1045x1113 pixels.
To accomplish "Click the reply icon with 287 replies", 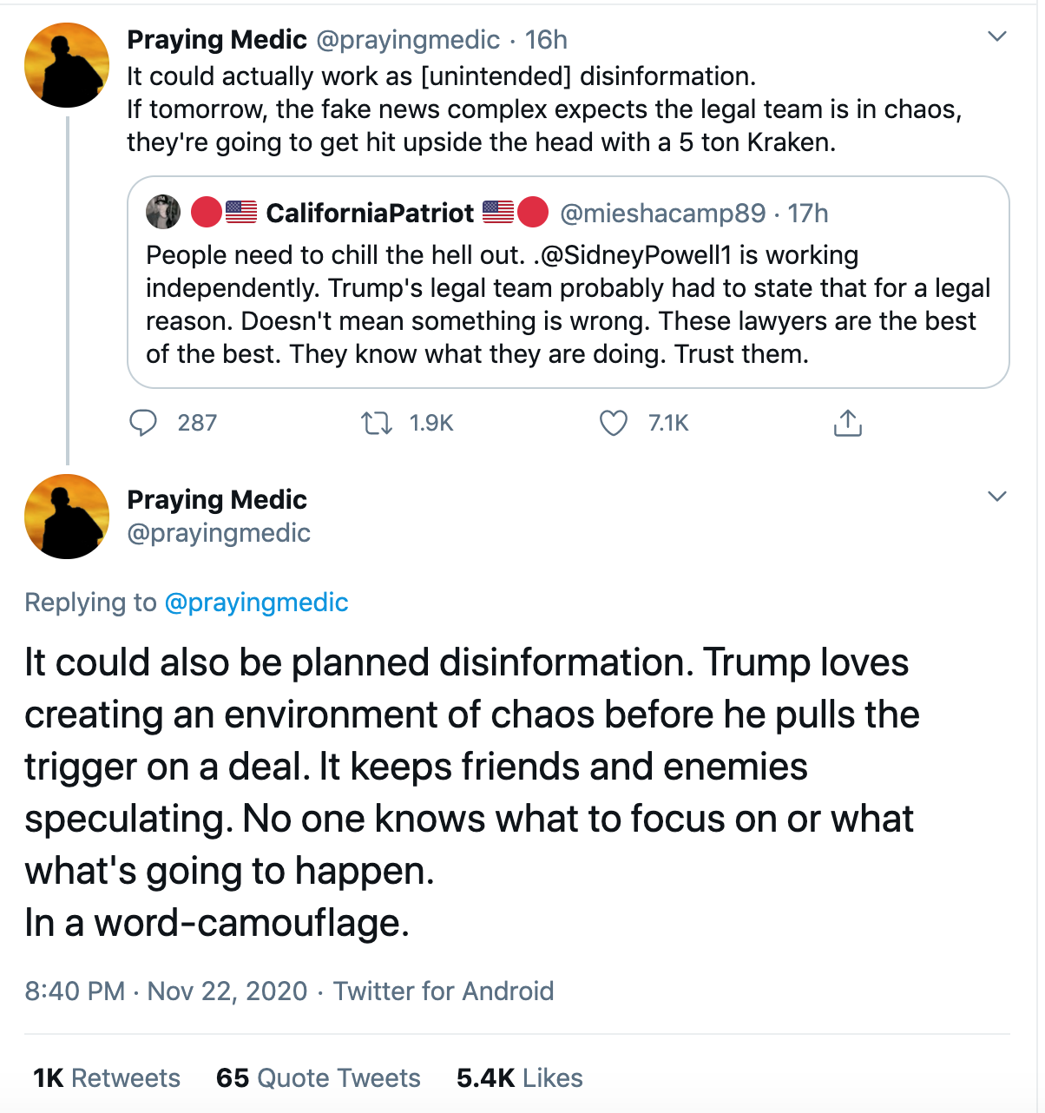I will click(x=143, y=423).
